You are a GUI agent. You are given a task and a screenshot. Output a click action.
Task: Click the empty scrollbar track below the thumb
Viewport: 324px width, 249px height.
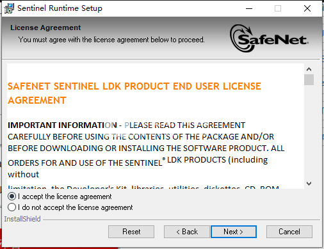pos(309,133)
